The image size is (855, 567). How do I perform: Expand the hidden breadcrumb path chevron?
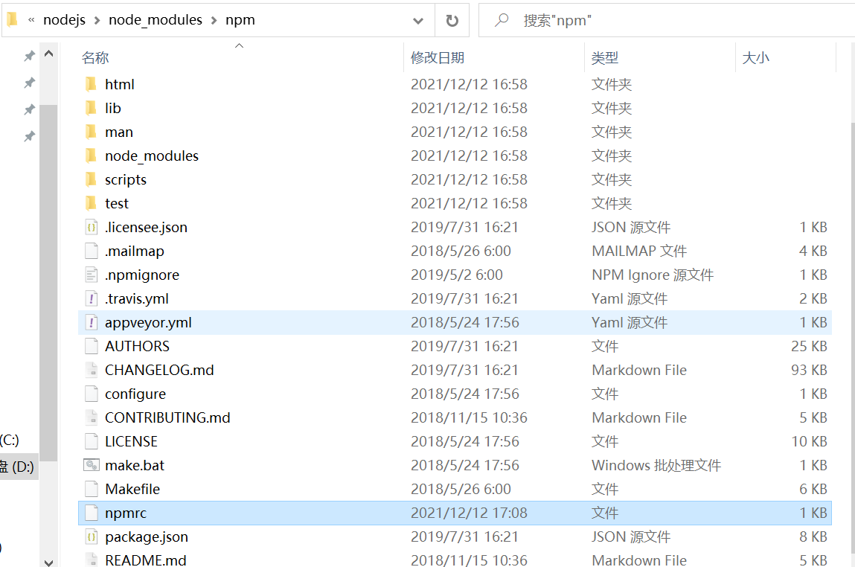click(31, 20)
